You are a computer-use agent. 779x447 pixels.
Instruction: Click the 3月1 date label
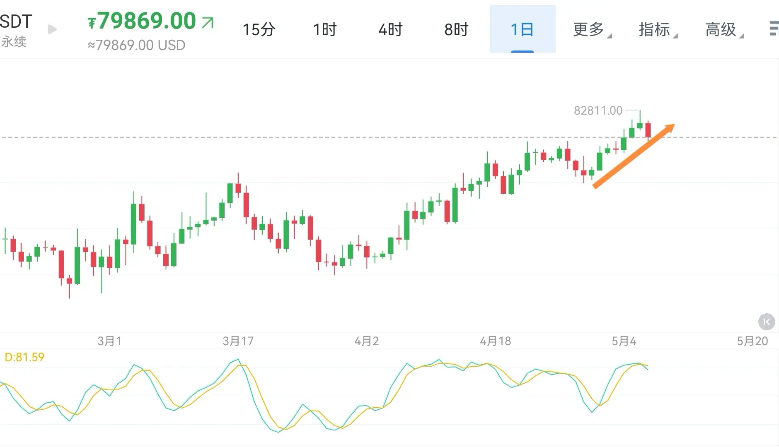[109, 341]
